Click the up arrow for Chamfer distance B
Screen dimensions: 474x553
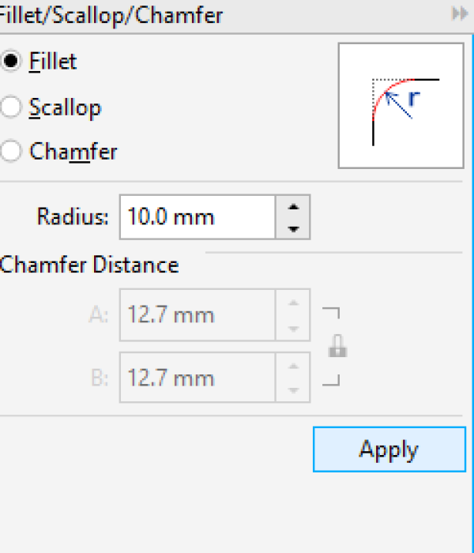pos(293,367)
